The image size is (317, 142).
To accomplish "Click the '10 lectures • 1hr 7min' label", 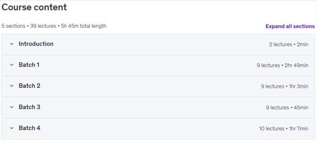I will (284, 128).
